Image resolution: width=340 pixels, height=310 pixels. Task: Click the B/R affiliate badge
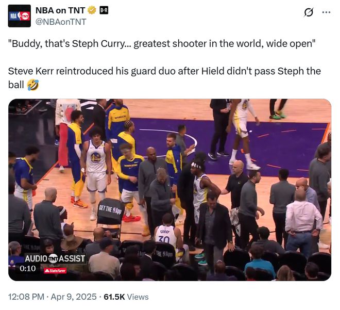104,10
